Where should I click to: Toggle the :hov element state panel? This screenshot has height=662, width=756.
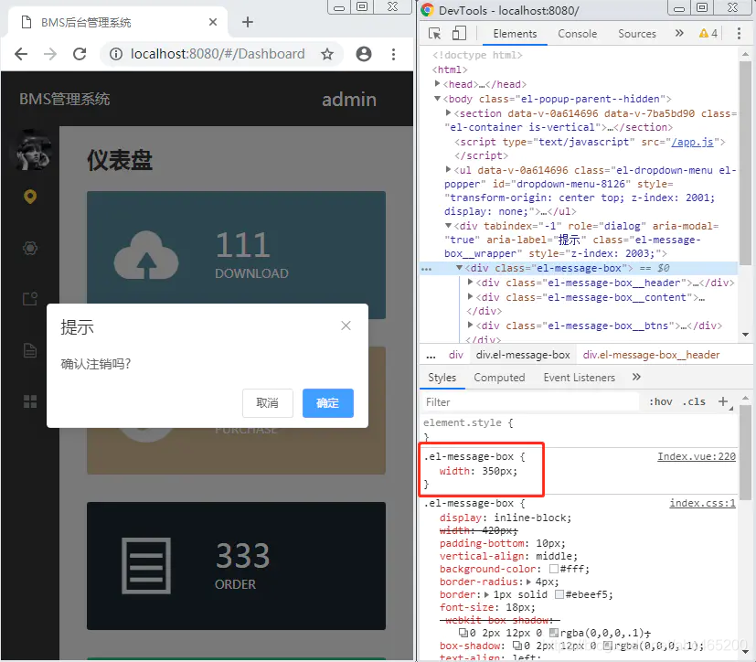tap(660, 401)
